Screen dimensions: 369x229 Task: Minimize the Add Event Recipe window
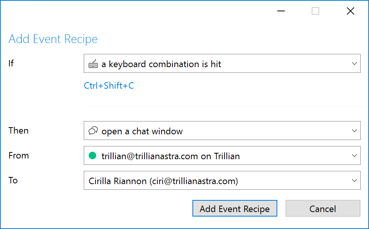click(x=281, y=11)
